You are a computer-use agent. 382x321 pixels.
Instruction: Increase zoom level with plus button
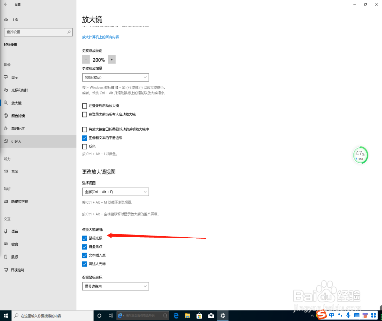pos(111,59)
